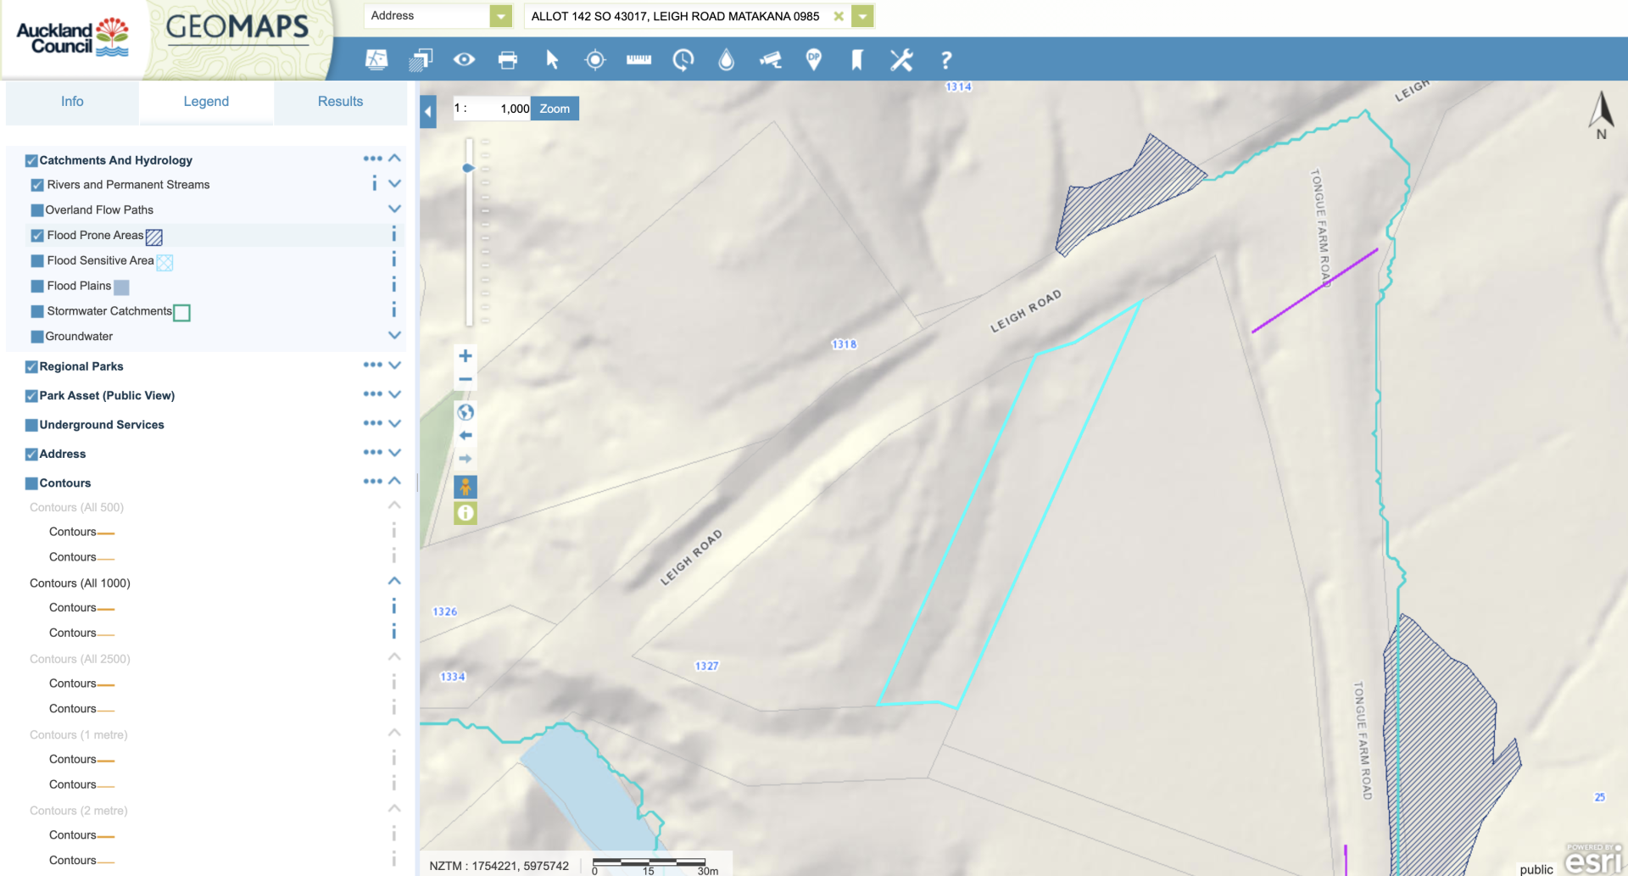Clear the address search with X

coord(839,16)
